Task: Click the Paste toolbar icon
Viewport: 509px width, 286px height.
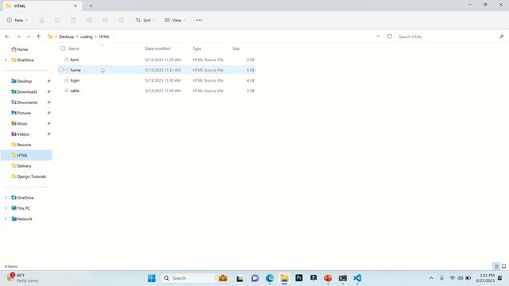Action: pos(73,21)
